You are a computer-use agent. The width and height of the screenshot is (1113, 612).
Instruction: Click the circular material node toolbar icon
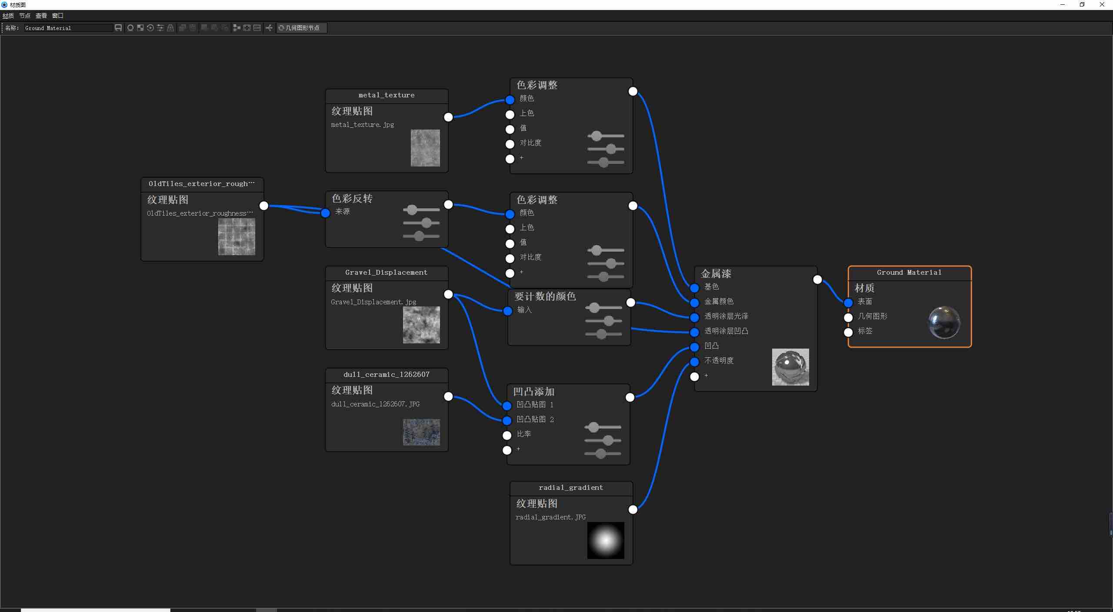pyautogui.click(x=130, y=28)
